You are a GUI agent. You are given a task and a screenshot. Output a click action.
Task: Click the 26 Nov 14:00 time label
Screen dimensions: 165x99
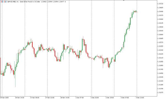20,98
